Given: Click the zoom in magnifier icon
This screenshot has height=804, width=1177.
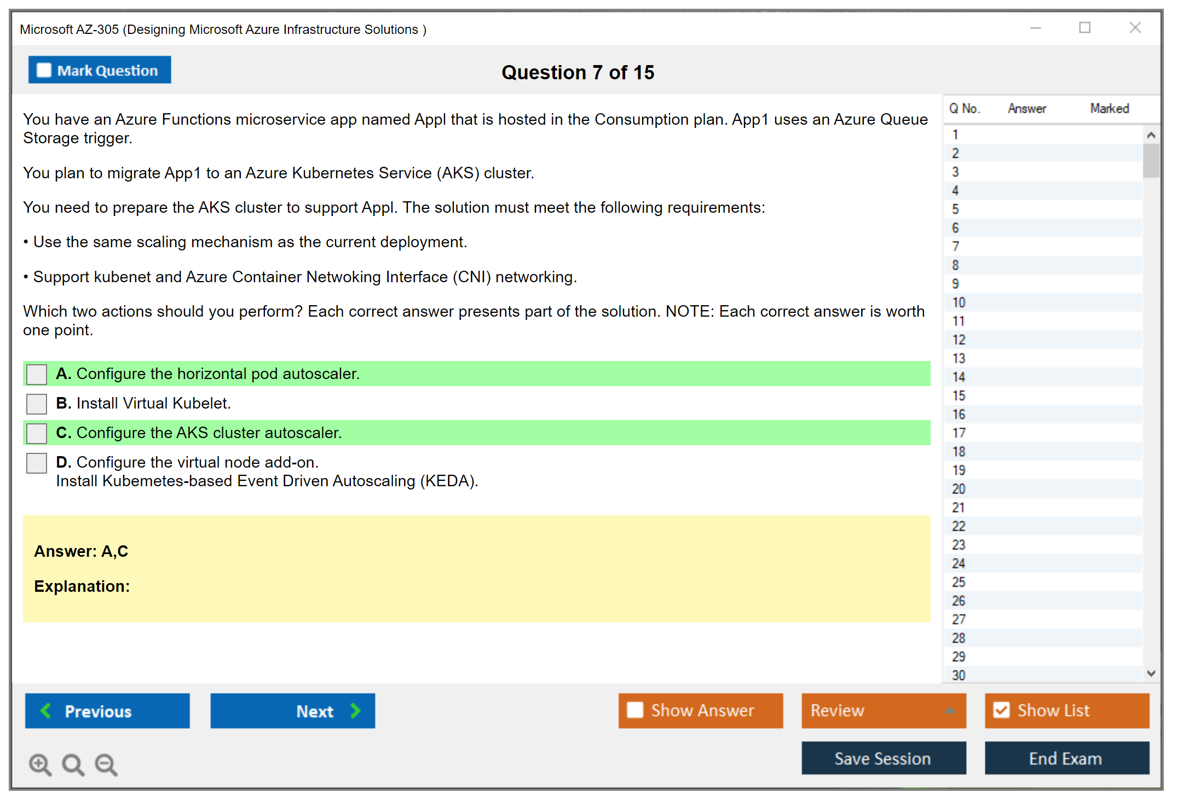Looking at the screenshot, I should [x=39, y=764].
